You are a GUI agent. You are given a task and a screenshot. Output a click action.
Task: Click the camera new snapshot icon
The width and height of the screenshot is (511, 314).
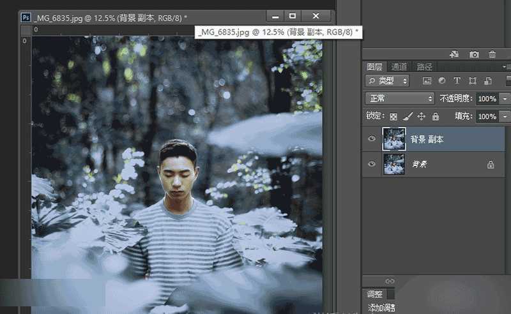474,54
